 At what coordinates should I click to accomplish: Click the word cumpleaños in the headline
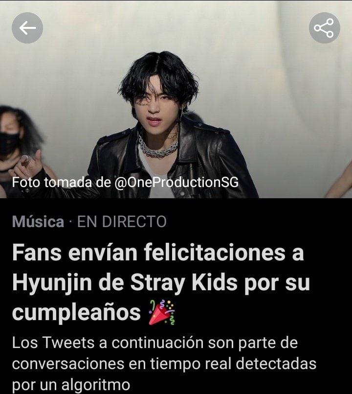[x=76, y=313]
